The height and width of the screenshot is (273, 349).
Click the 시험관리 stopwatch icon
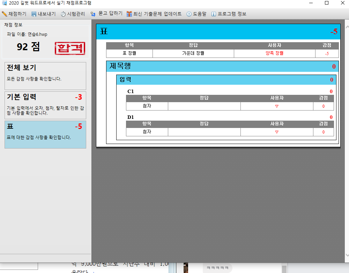63,14
